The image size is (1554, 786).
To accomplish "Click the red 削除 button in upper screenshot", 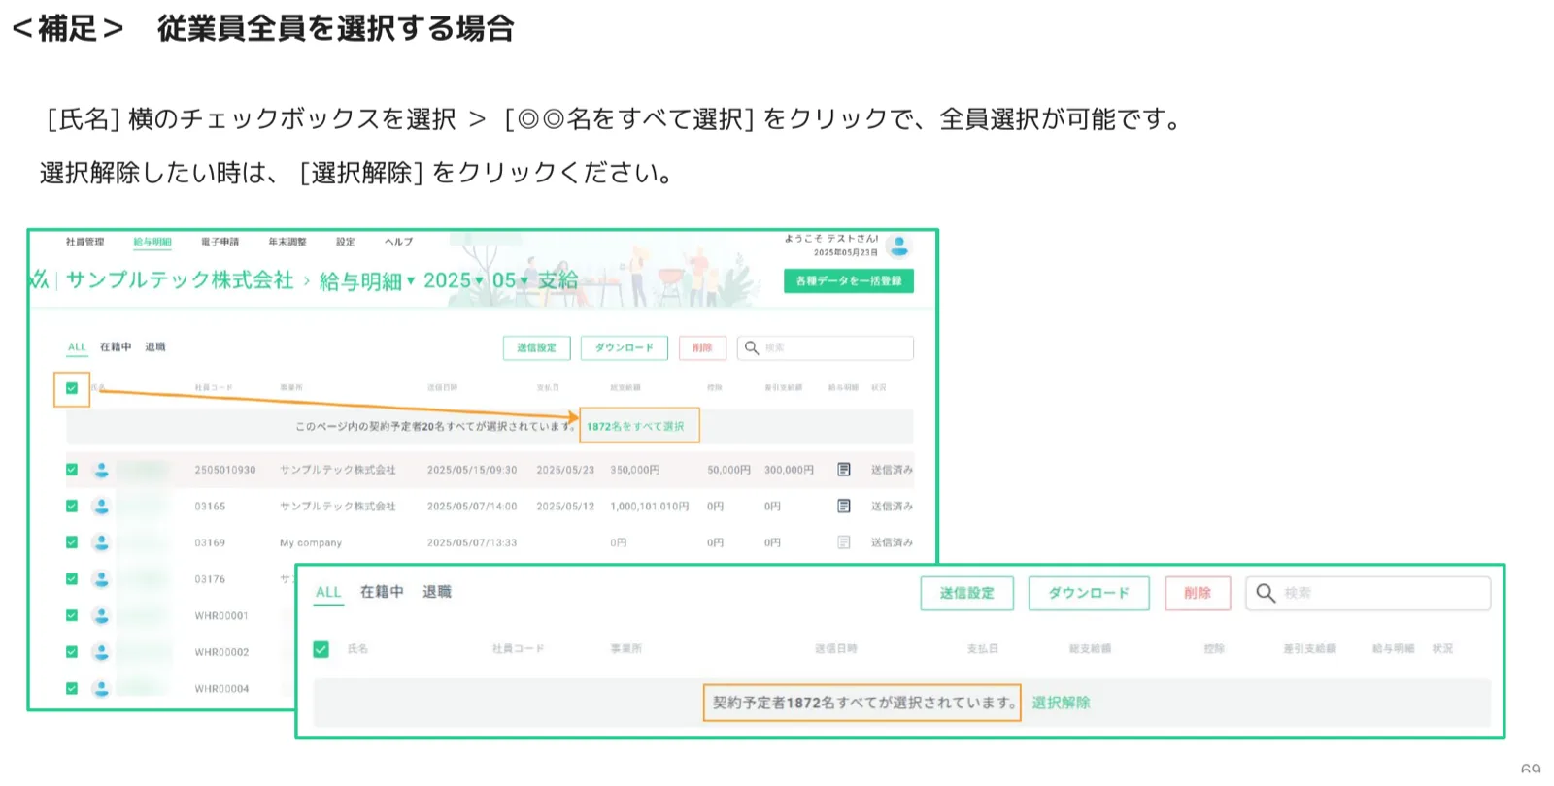I will pos(703,347).
